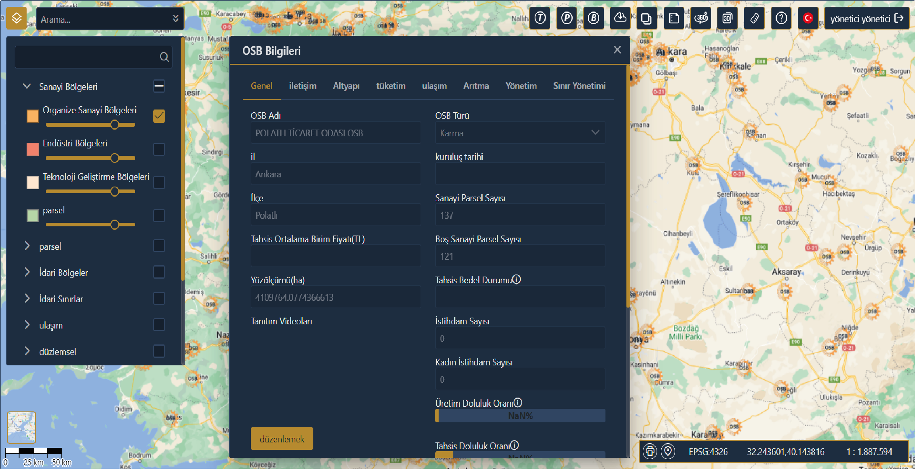Open the overview minimap thumbnail
Image resolution: width=915 pixels, height=469 pixels.
21,427
